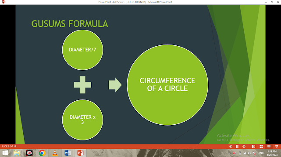Select the PowerPoint taskbar button
The height and width of the screenshot is (157, 281).
coord(80,153)
